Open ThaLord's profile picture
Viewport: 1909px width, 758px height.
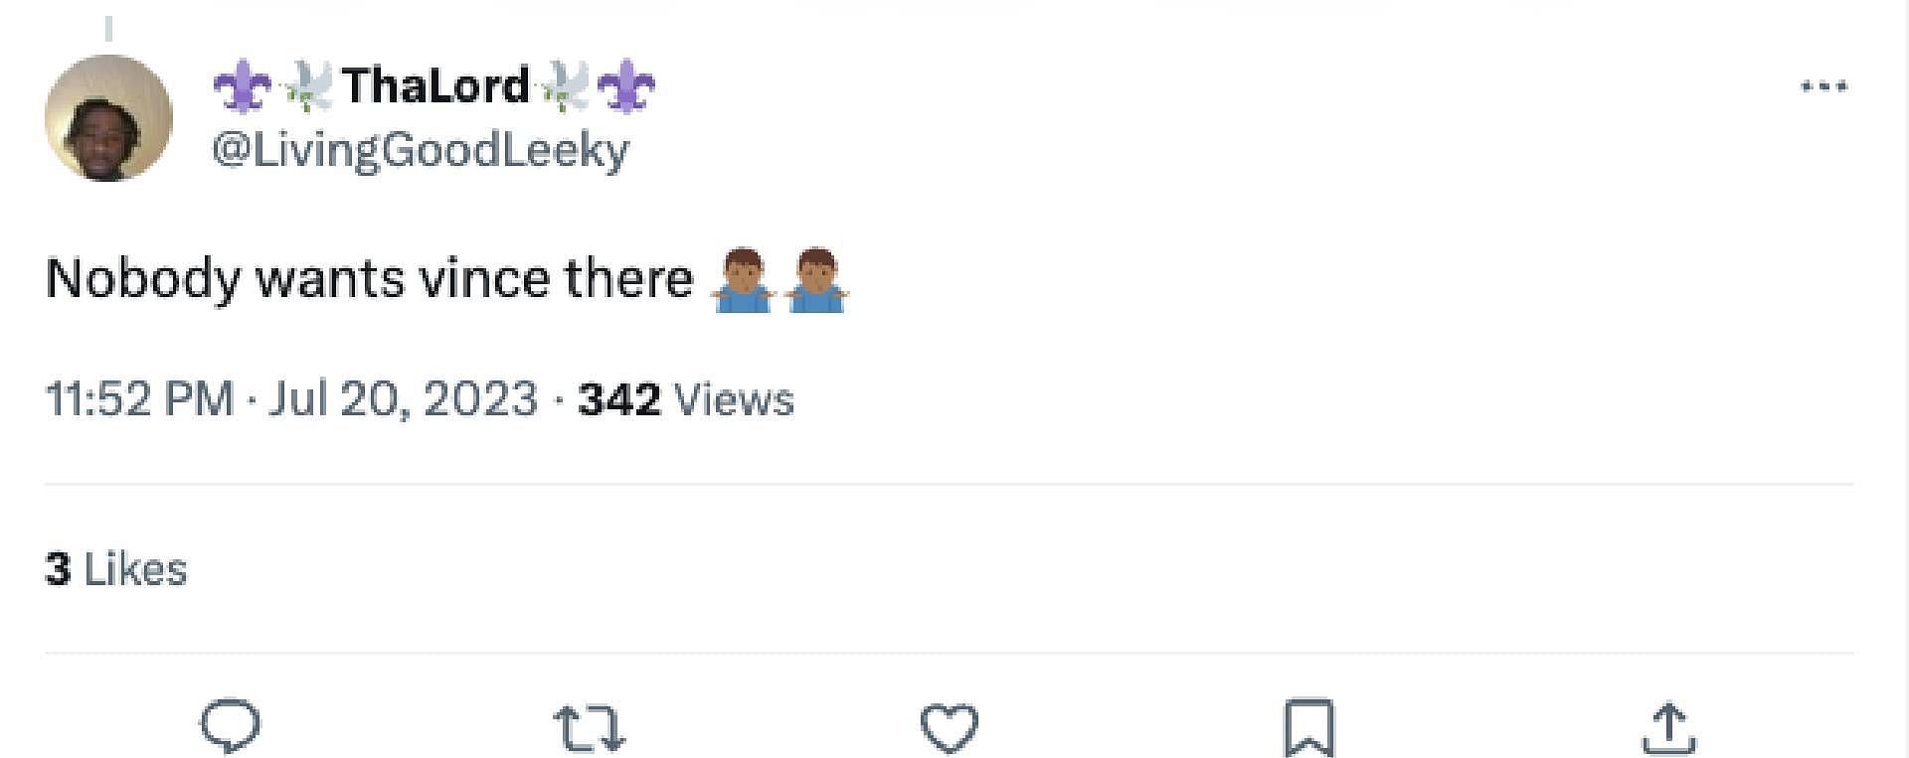(x=108, y=118)
